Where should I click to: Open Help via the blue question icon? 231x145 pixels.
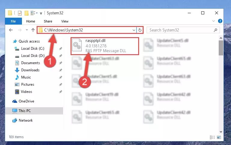[220, 21]
